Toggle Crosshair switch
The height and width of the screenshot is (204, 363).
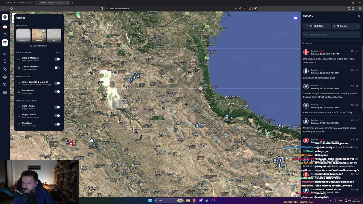57,124
